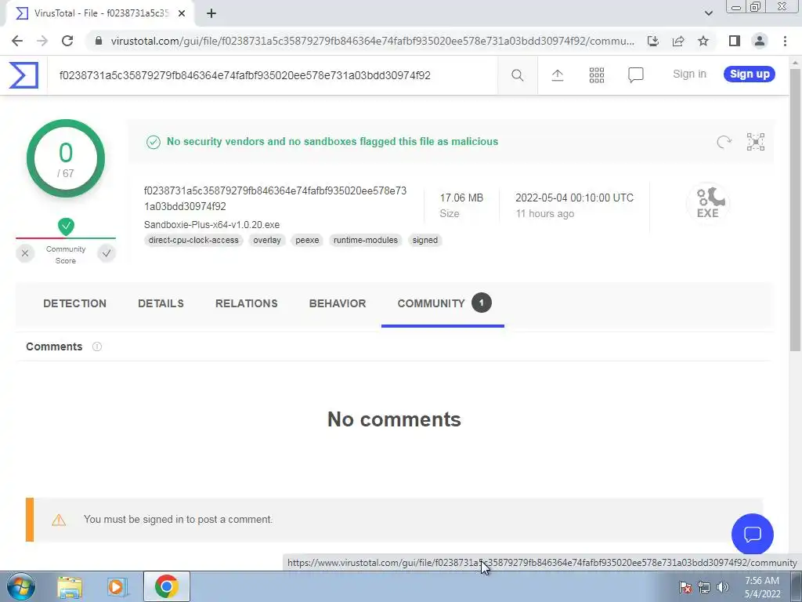Click the signed tag

425,240
